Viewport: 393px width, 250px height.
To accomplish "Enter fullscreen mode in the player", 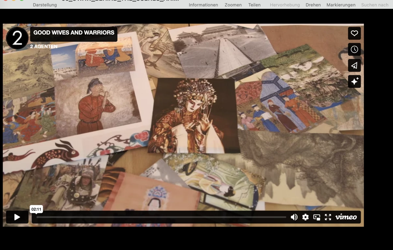I will click(328, 217).
